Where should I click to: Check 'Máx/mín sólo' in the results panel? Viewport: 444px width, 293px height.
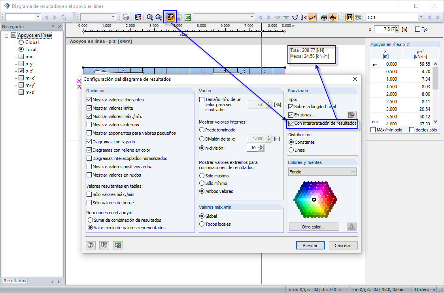[x=372, y=130]
